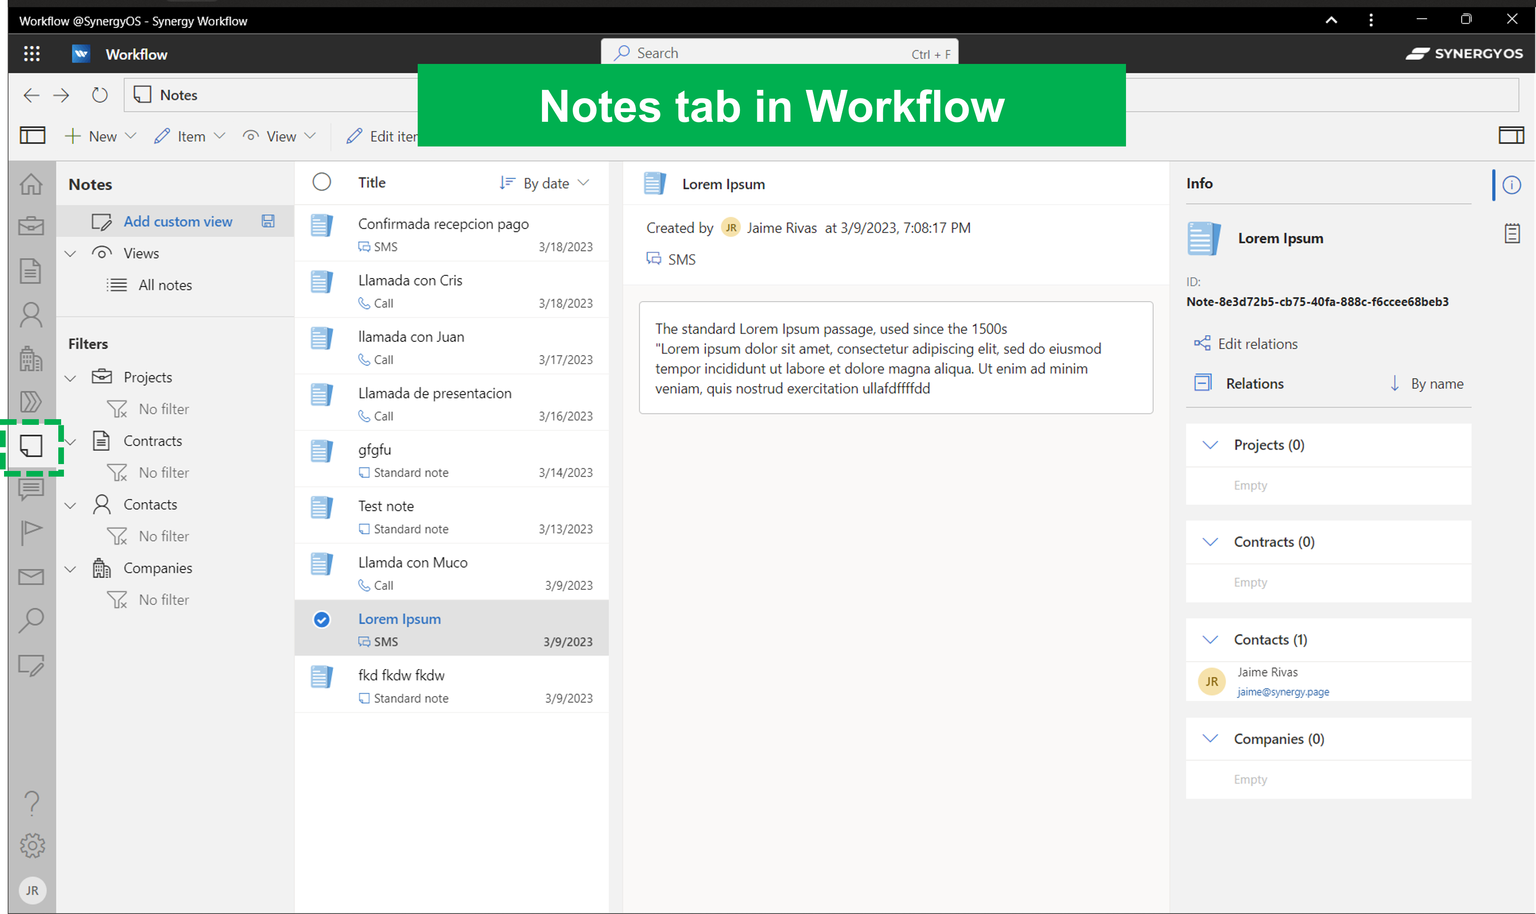The width and height of the screenshot is (1536, 914).
Task: Open Contacts person icon in sidebar
Action: coord(32,315)
